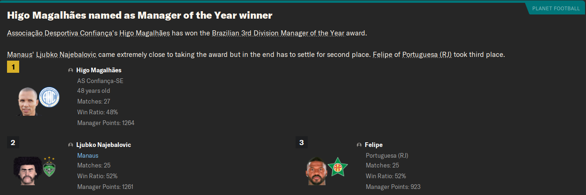Click the number 2 rank badge
Image resolution: width=586 pixels, height=195 pixels.
[x=13, y=142]
